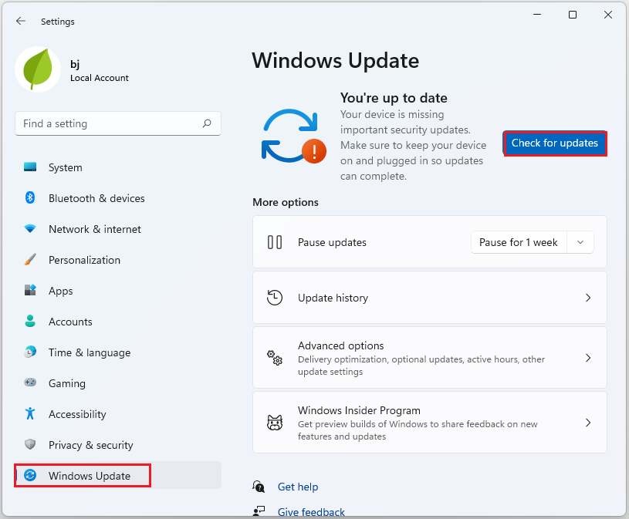Open Accessibility settings
This screenshot has height=519, width=629.
pos(118,414)
